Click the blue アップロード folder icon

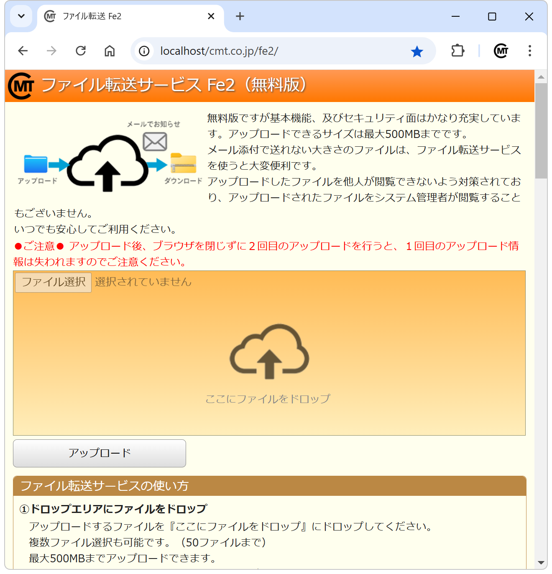point(36,164)
